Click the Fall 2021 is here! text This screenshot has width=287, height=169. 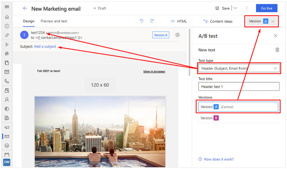click(49, 71)
